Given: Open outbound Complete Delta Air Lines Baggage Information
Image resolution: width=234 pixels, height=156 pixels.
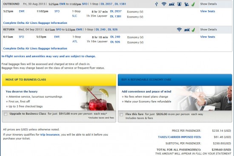Looking at the screenshot, I should (x=35, y=23).
